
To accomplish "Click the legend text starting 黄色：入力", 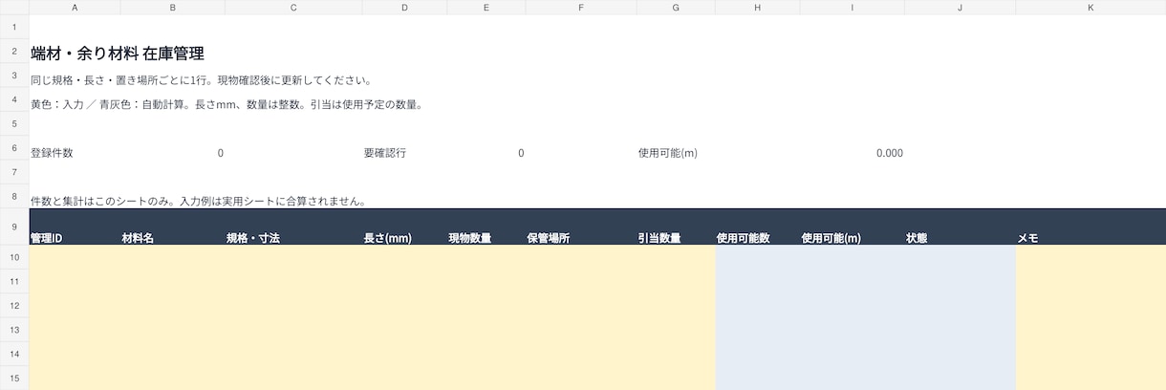I will coord(227,104).
